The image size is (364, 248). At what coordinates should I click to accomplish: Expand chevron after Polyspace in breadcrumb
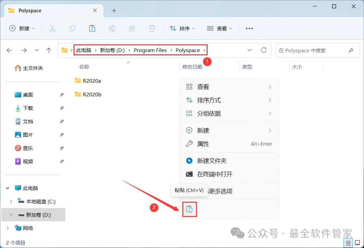click(x=204, y=50)
